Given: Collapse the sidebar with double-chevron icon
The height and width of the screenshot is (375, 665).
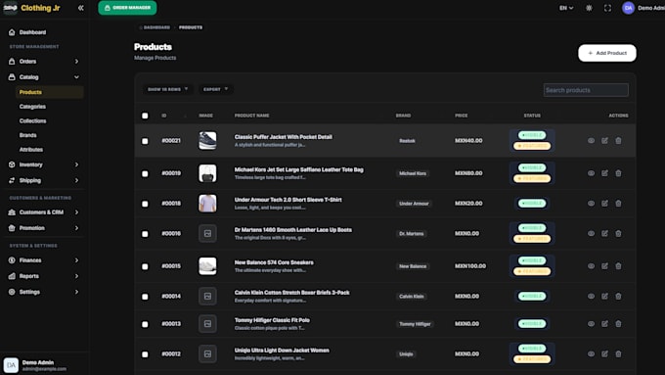Looking at the screenshot, I should [x=80, y=8].
